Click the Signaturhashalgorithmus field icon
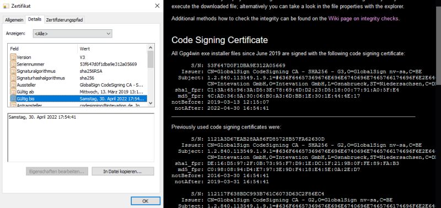 [x=13, y=78]
